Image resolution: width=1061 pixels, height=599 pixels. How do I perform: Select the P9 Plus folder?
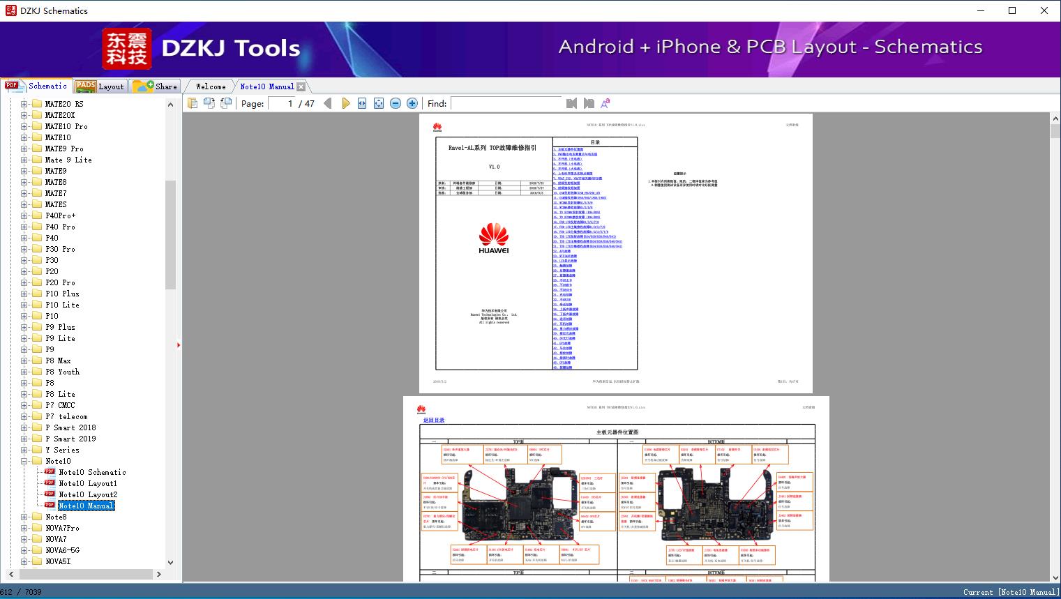(x=60, y=327)
